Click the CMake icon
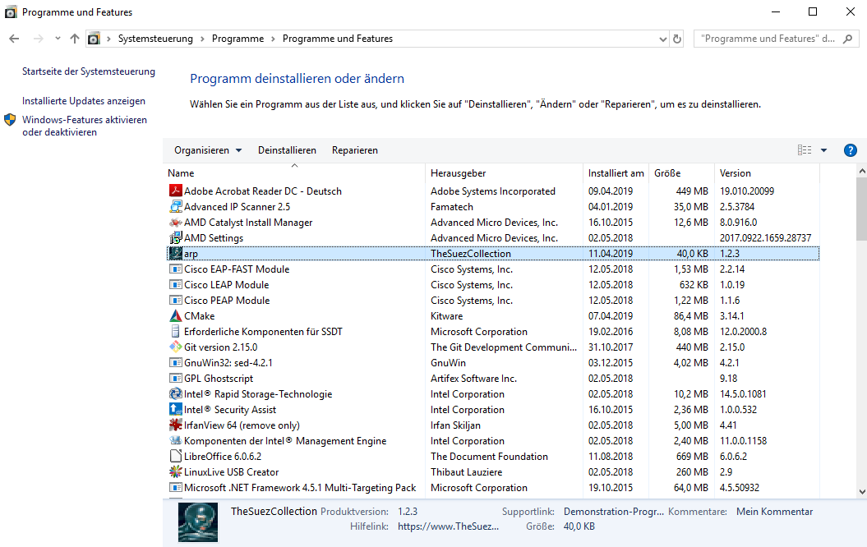 [175, 315]
